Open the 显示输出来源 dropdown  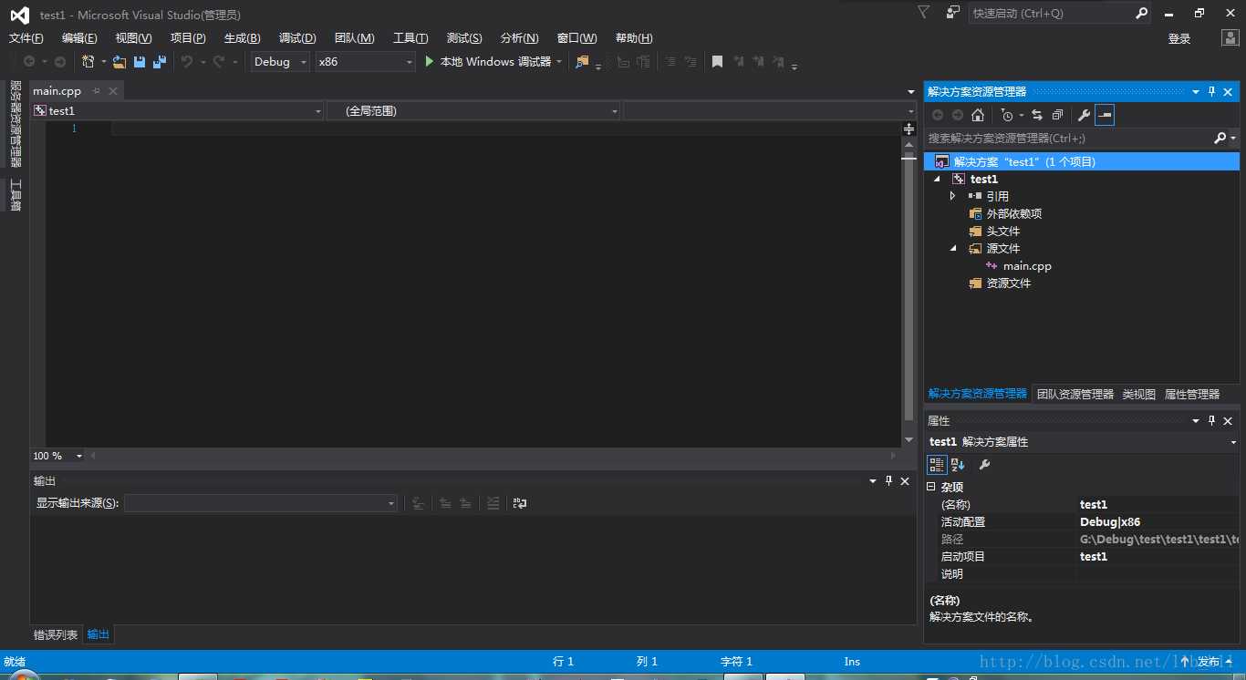(x=261, y=503)
